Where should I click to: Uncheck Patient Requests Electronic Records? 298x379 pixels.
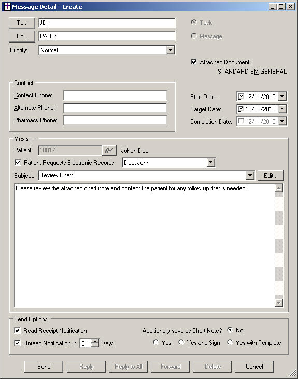18,162
